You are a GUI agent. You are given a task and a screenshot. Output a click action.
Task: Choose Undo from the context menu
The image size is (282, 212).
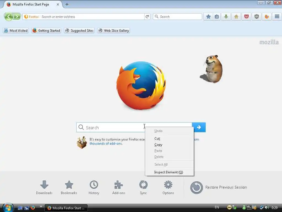tap(169, 131)
